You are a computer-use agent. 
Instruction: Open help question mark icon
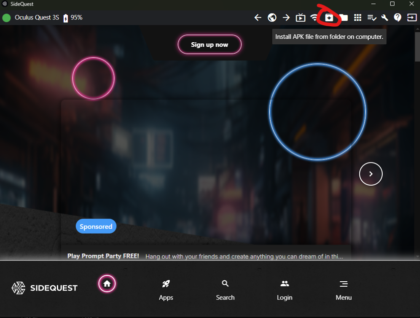coord(398,18)
